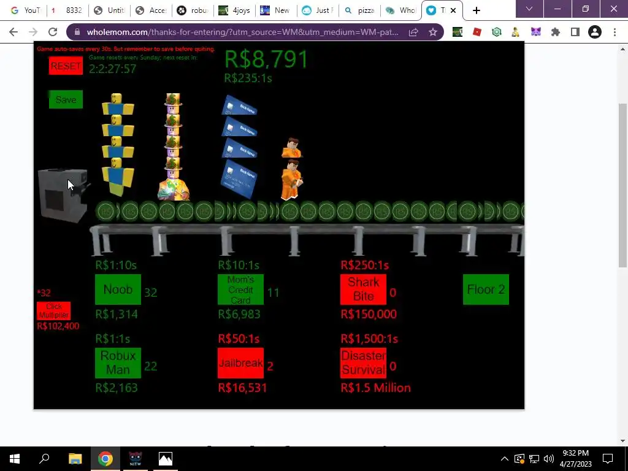The image size is (628, 471).
Task: Buy a Noob upgrade
Action: tap(118, 289)
